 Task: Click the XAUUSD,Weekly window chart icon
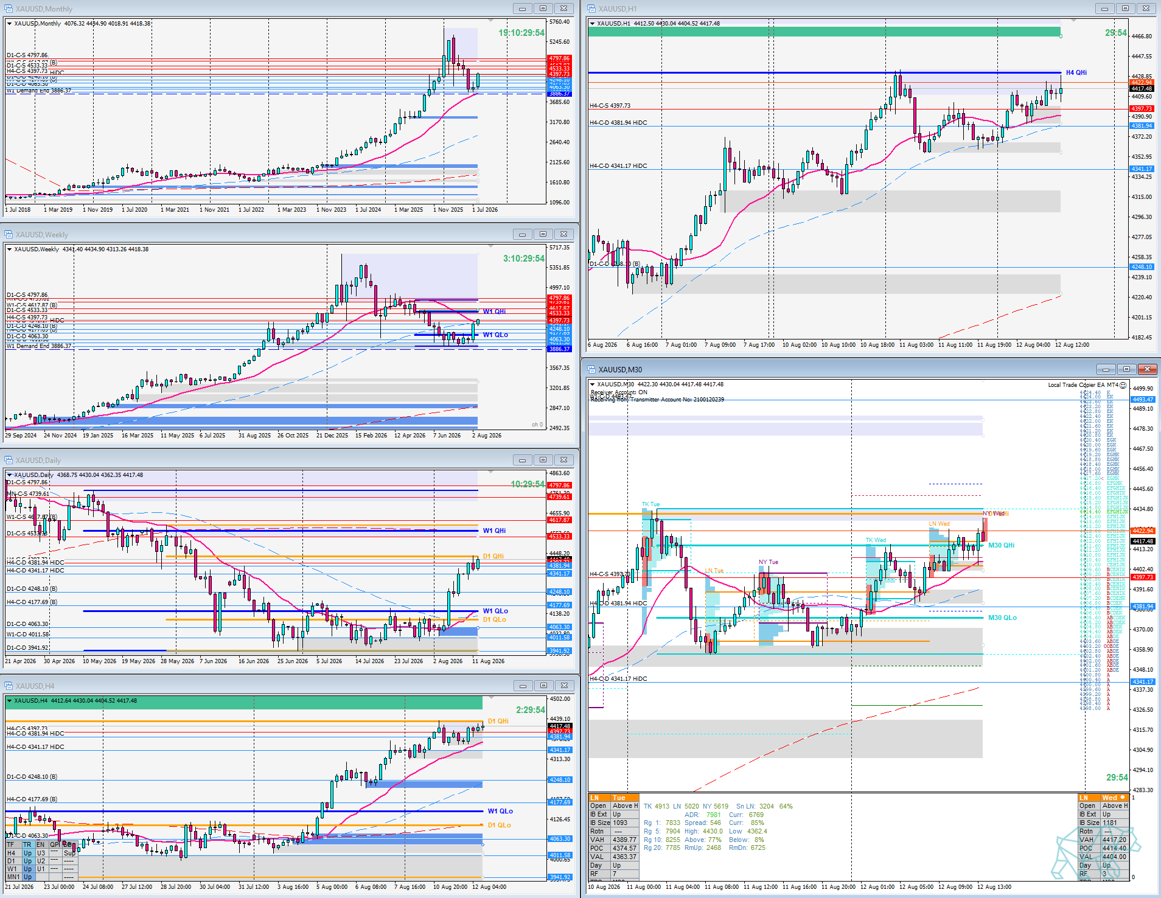click(9, 234)
